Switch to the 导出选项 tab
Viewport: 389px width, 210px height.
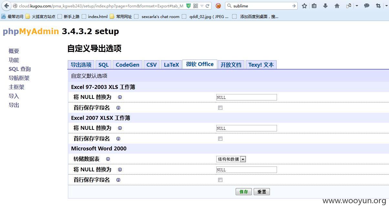(81, 65)
